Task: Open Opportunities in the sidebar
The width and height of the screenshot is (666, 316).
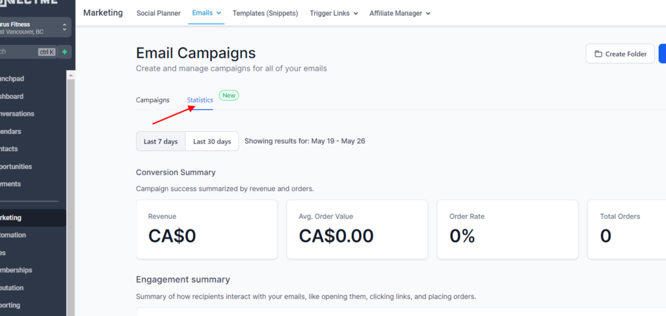Action: (x=16, y=166)
